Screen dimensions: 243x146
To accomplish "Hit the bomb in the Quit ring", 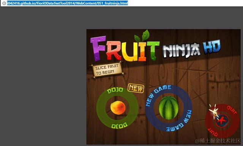I will pyautogui.click(x=222, y=121).
